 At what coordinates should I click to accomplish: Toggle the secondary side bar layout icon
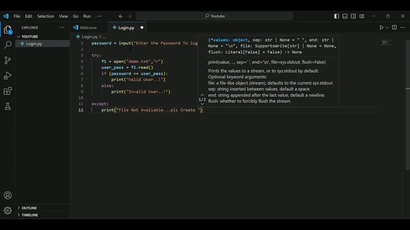pyautogui.click(x=353, y=16)
